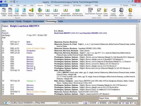This screenshot has height=106, width=141.
Task: Click the Exit Legacy icon
Action: click(x=130, y=12)
